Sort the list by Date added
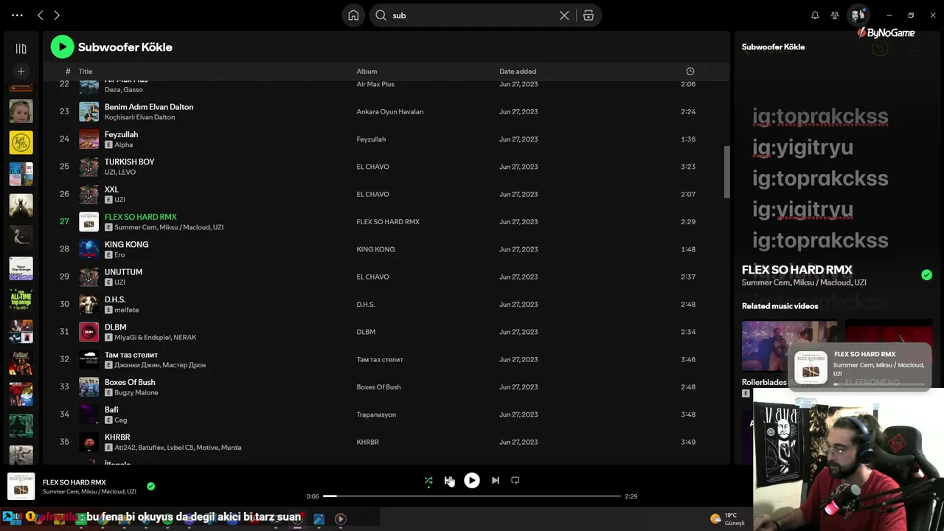 coord(518,72)
